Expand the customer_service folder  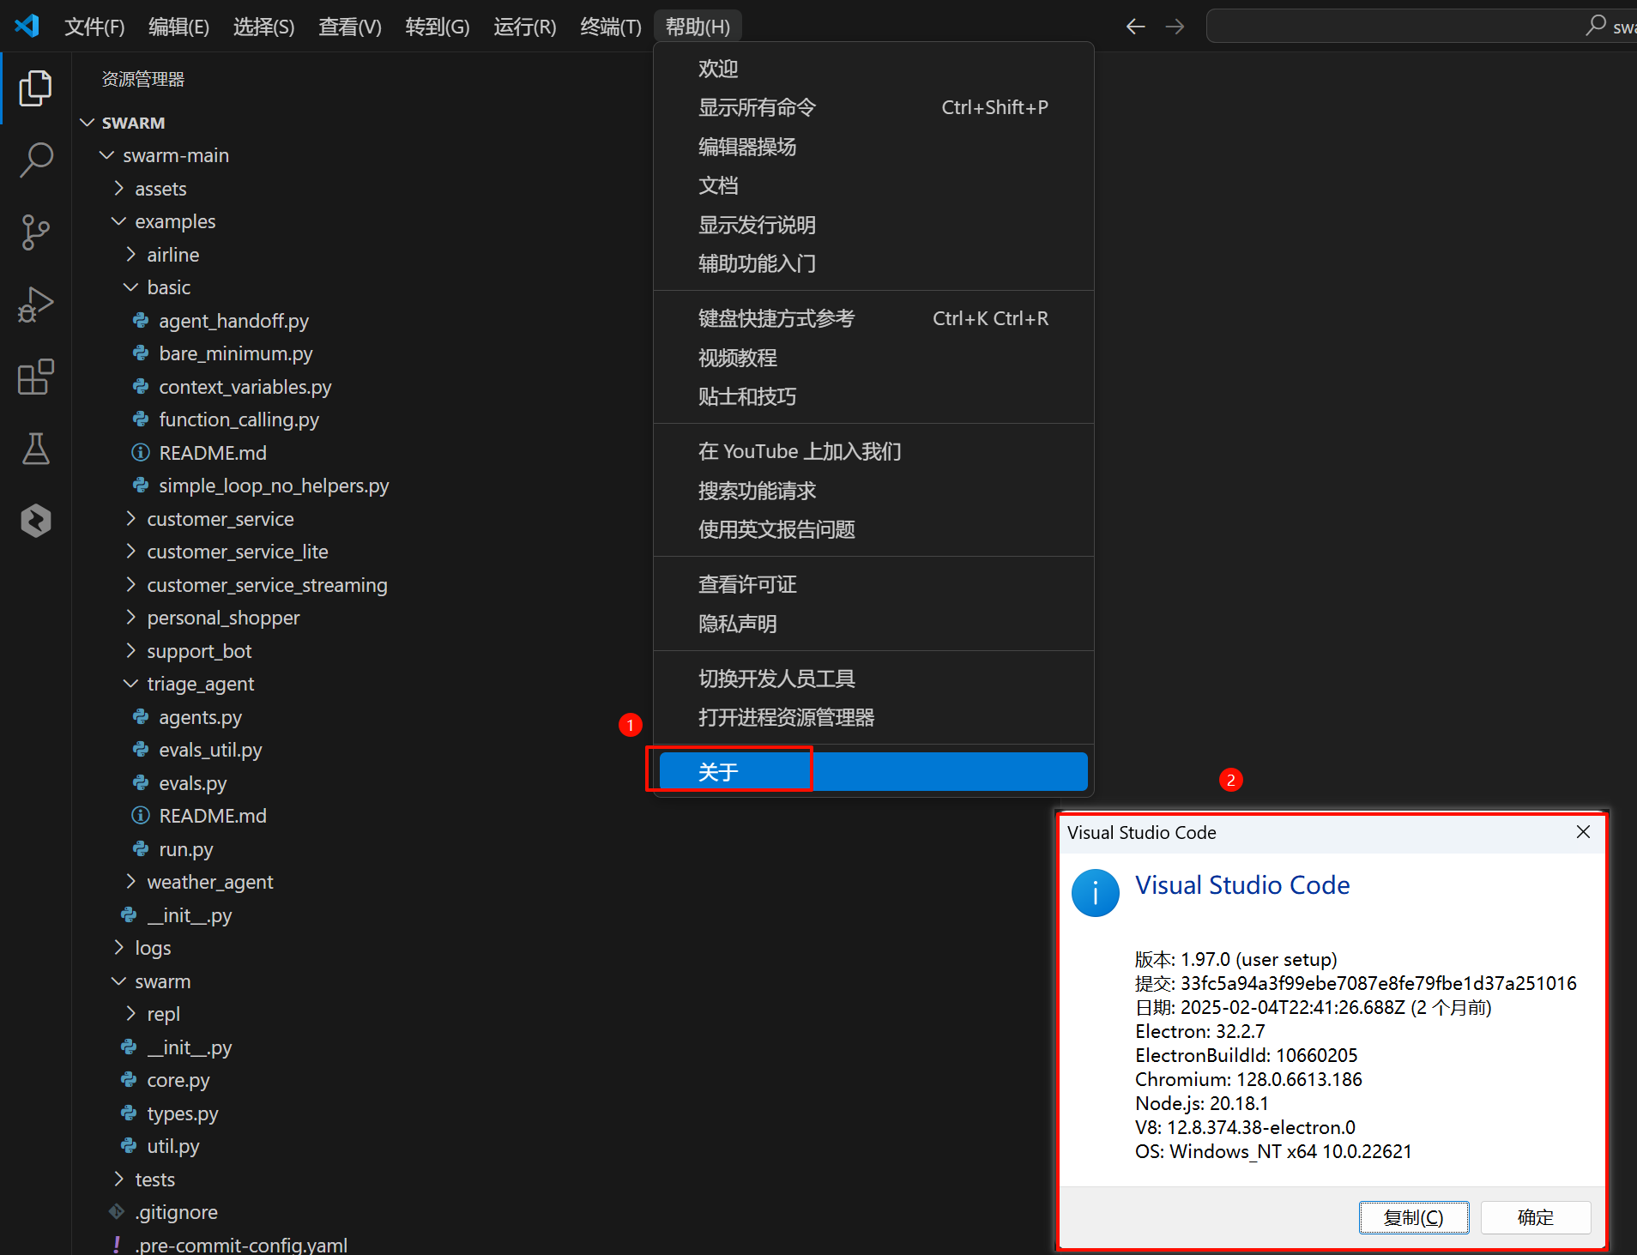click(x=220, y=519)
